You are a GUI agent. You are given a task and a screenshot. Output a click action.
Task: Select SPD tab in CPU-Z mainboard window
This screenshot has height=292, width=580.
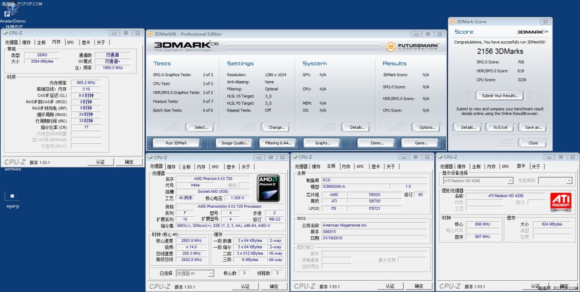pos(360,166)
